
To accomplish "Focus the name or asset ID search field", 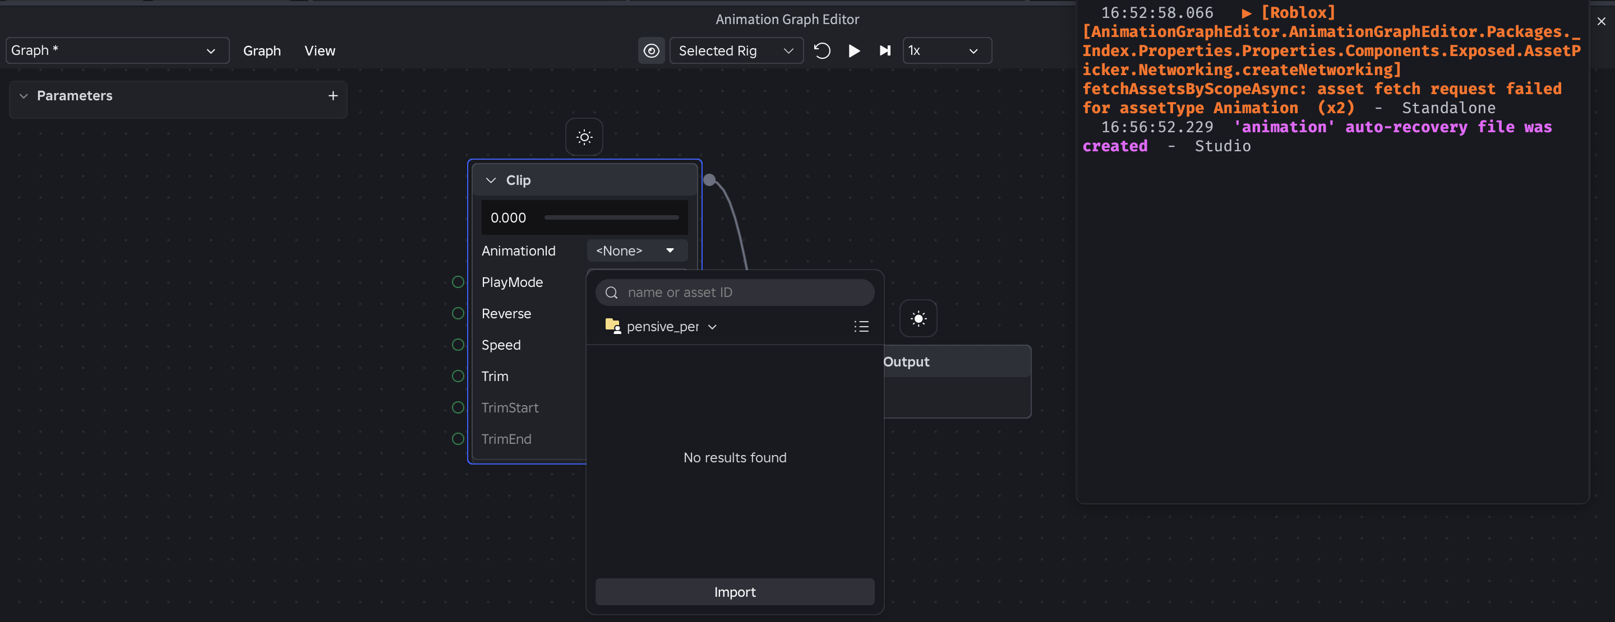I will [x=735, y=293].
